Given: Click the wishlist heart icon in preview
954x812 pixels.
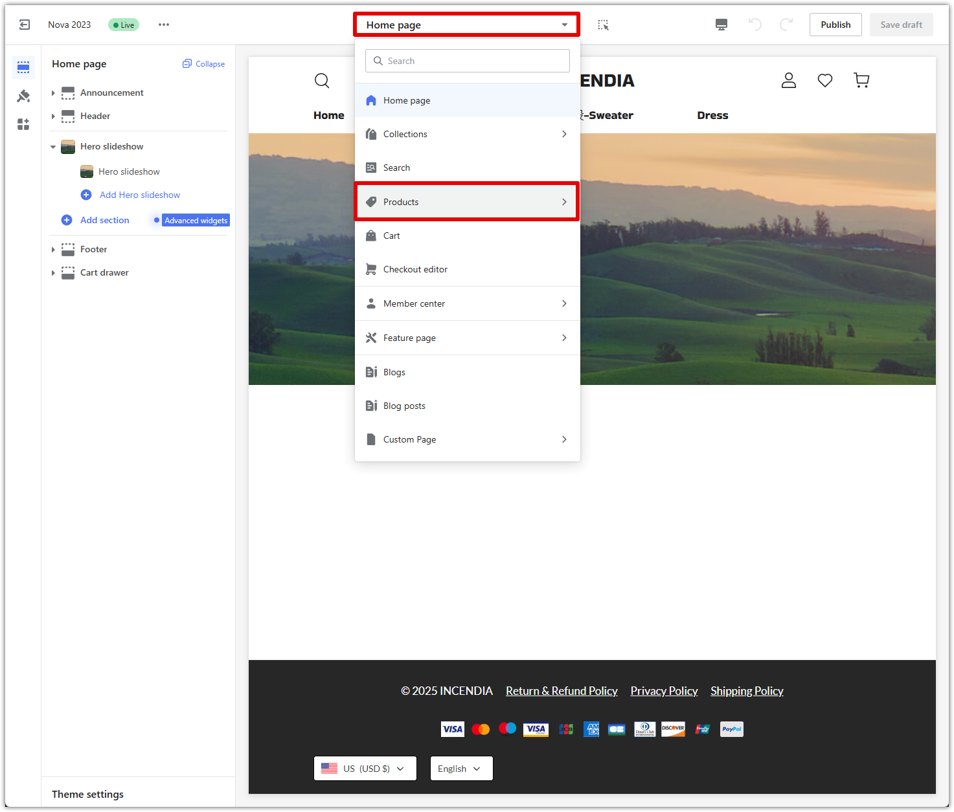Looking at the screenshot, I should (x=824, y=80).
